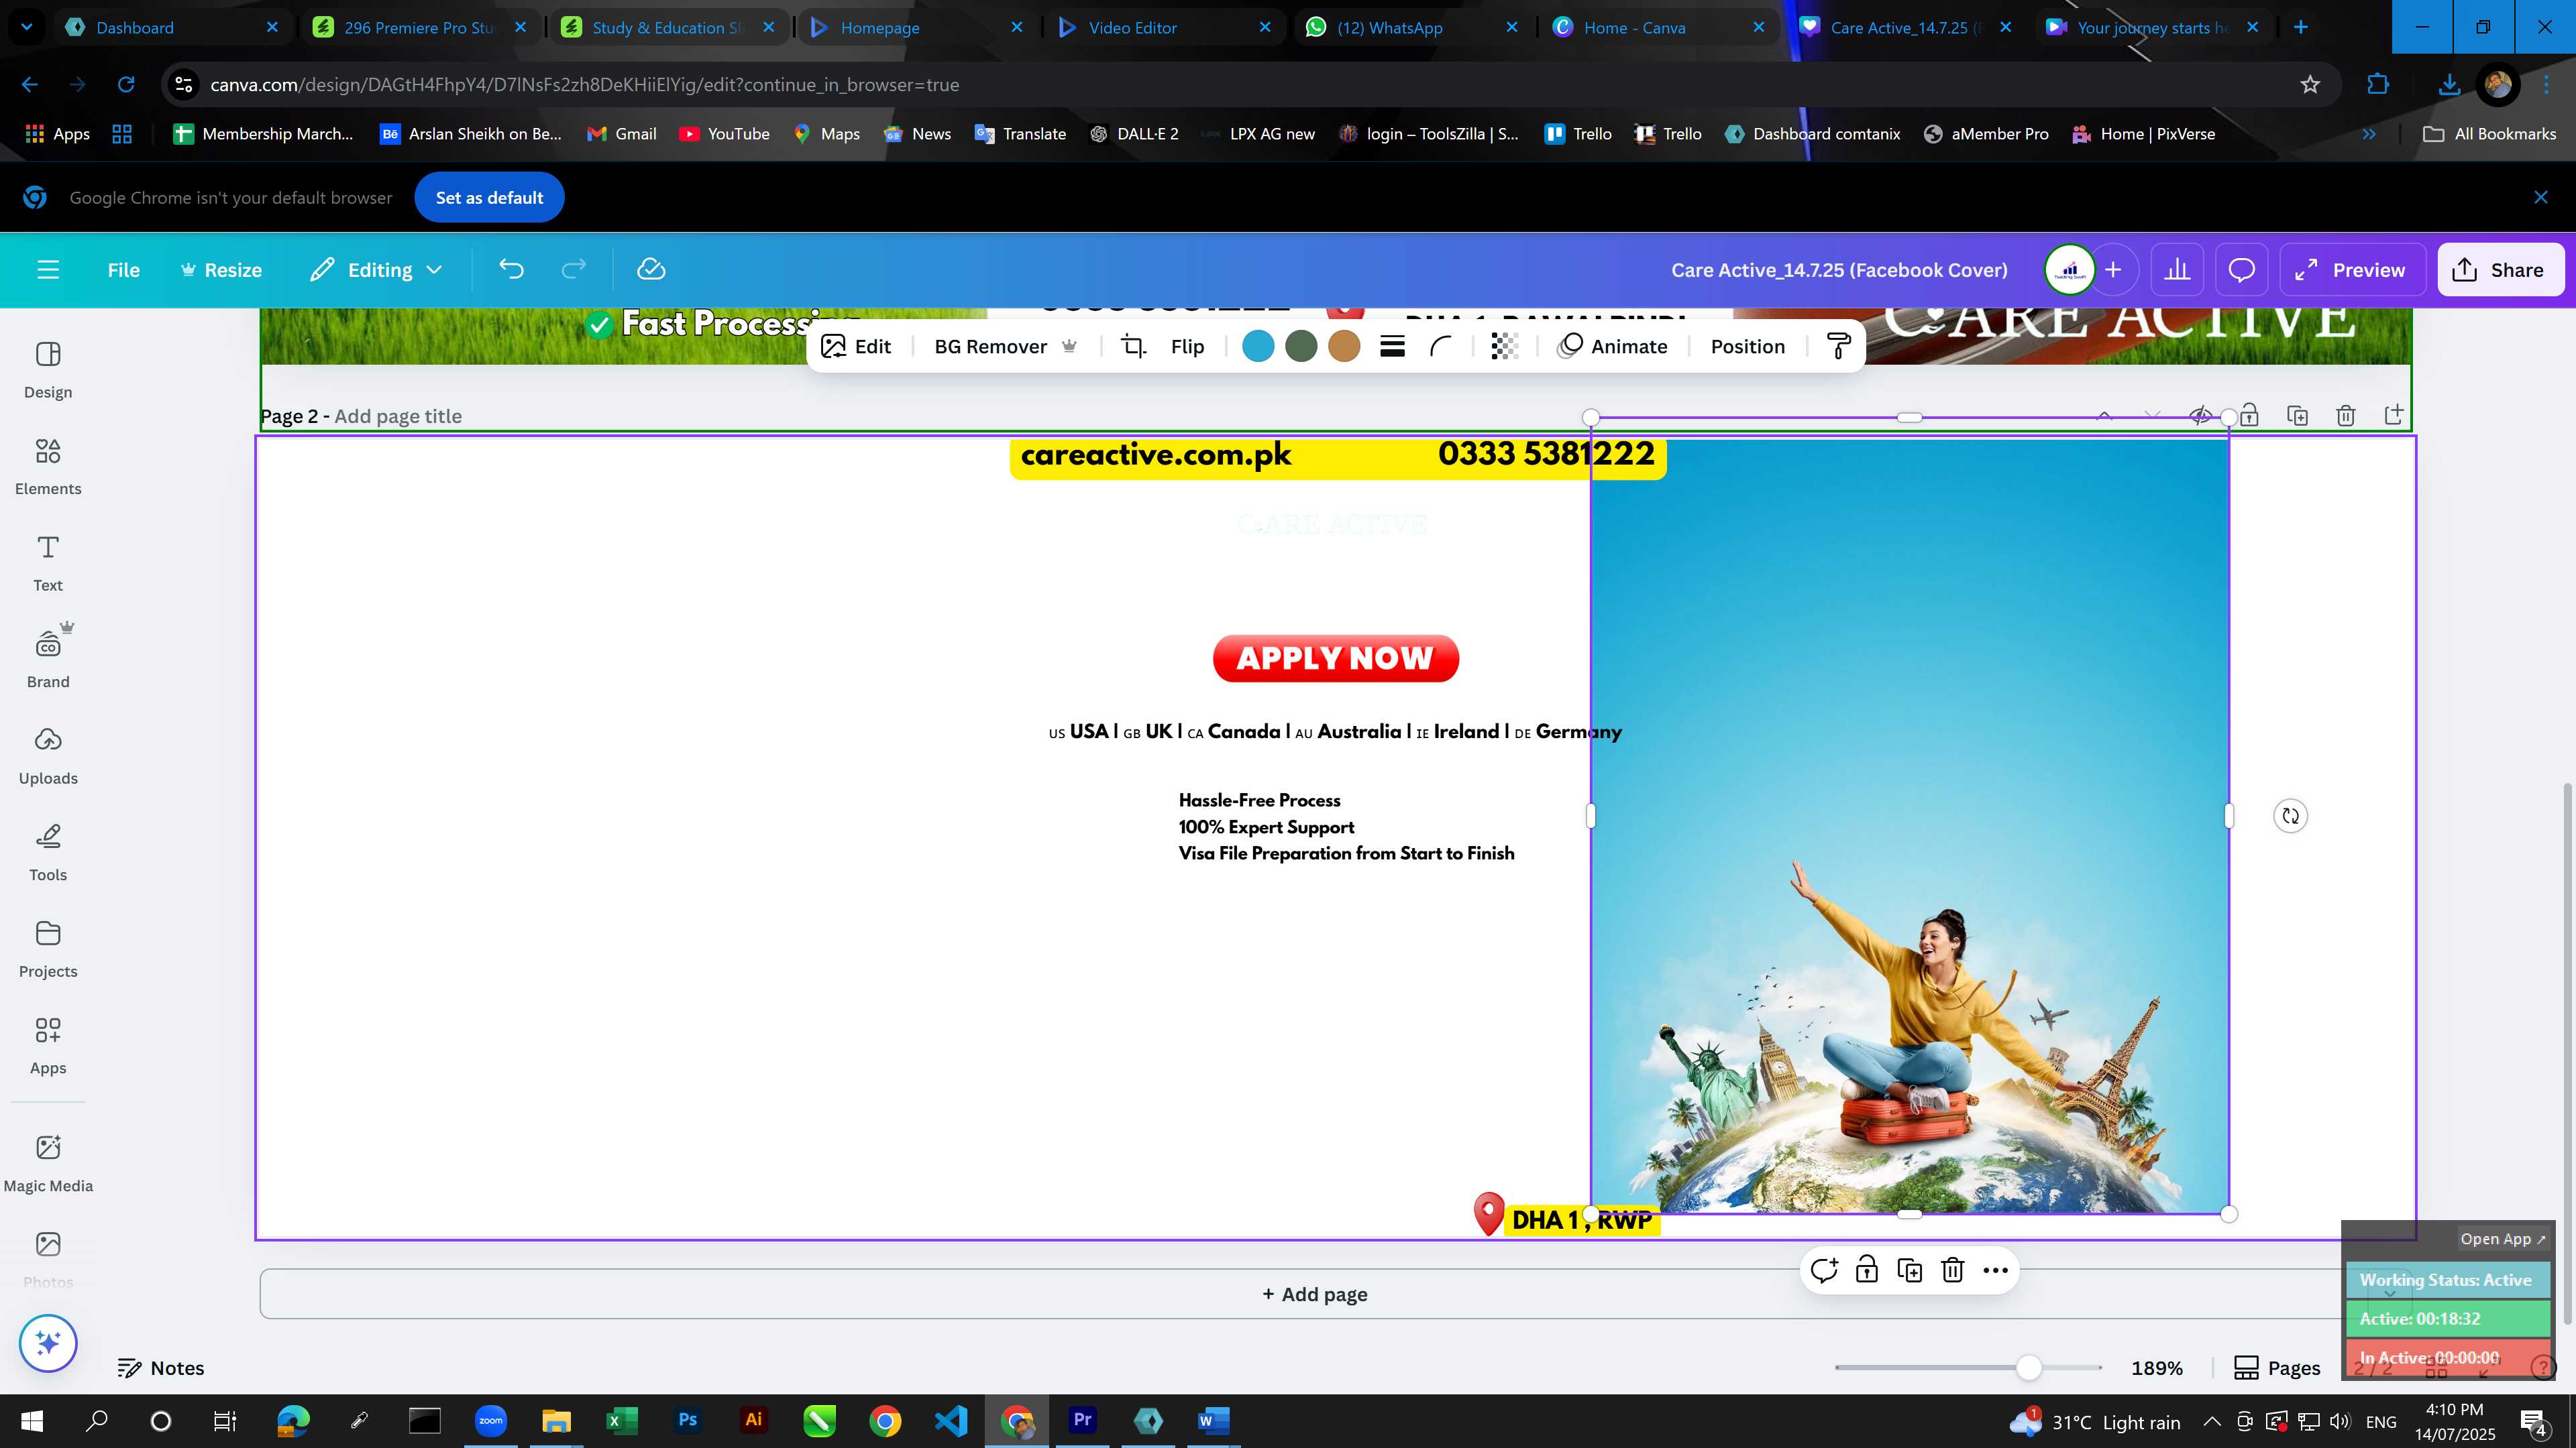Open transparency checkerboard icon
2576x1448 pixels.
click(1504, 347)
